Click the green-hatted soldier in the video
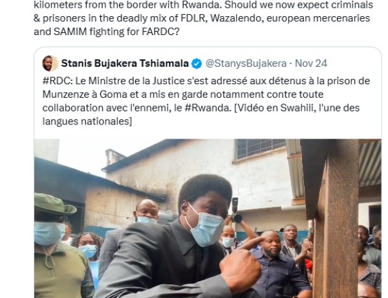The height and width of the screenshot is (298, 388). (x=61, y=246)
